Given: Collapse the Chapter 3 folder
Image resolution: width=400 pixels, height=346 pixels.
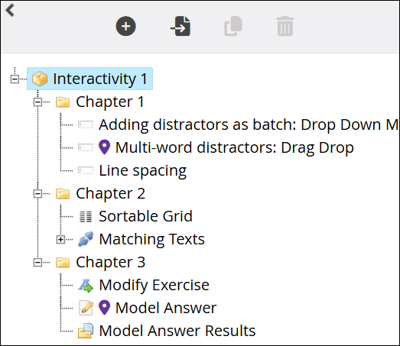Looking at the screenshot, I should coord(37,263).
